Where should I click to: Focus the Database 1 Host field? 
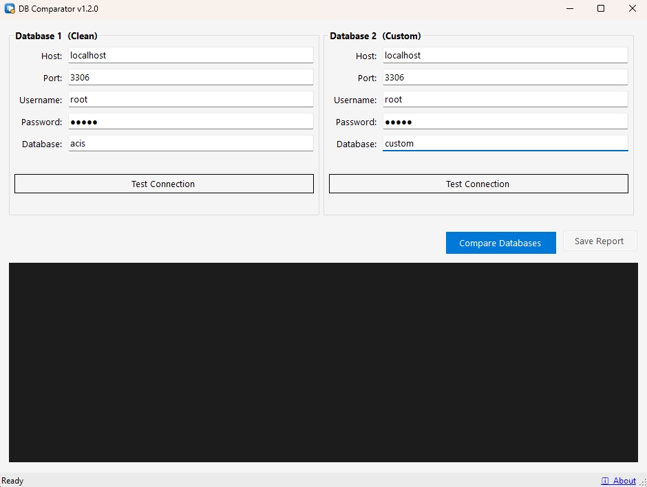[191, 55]
